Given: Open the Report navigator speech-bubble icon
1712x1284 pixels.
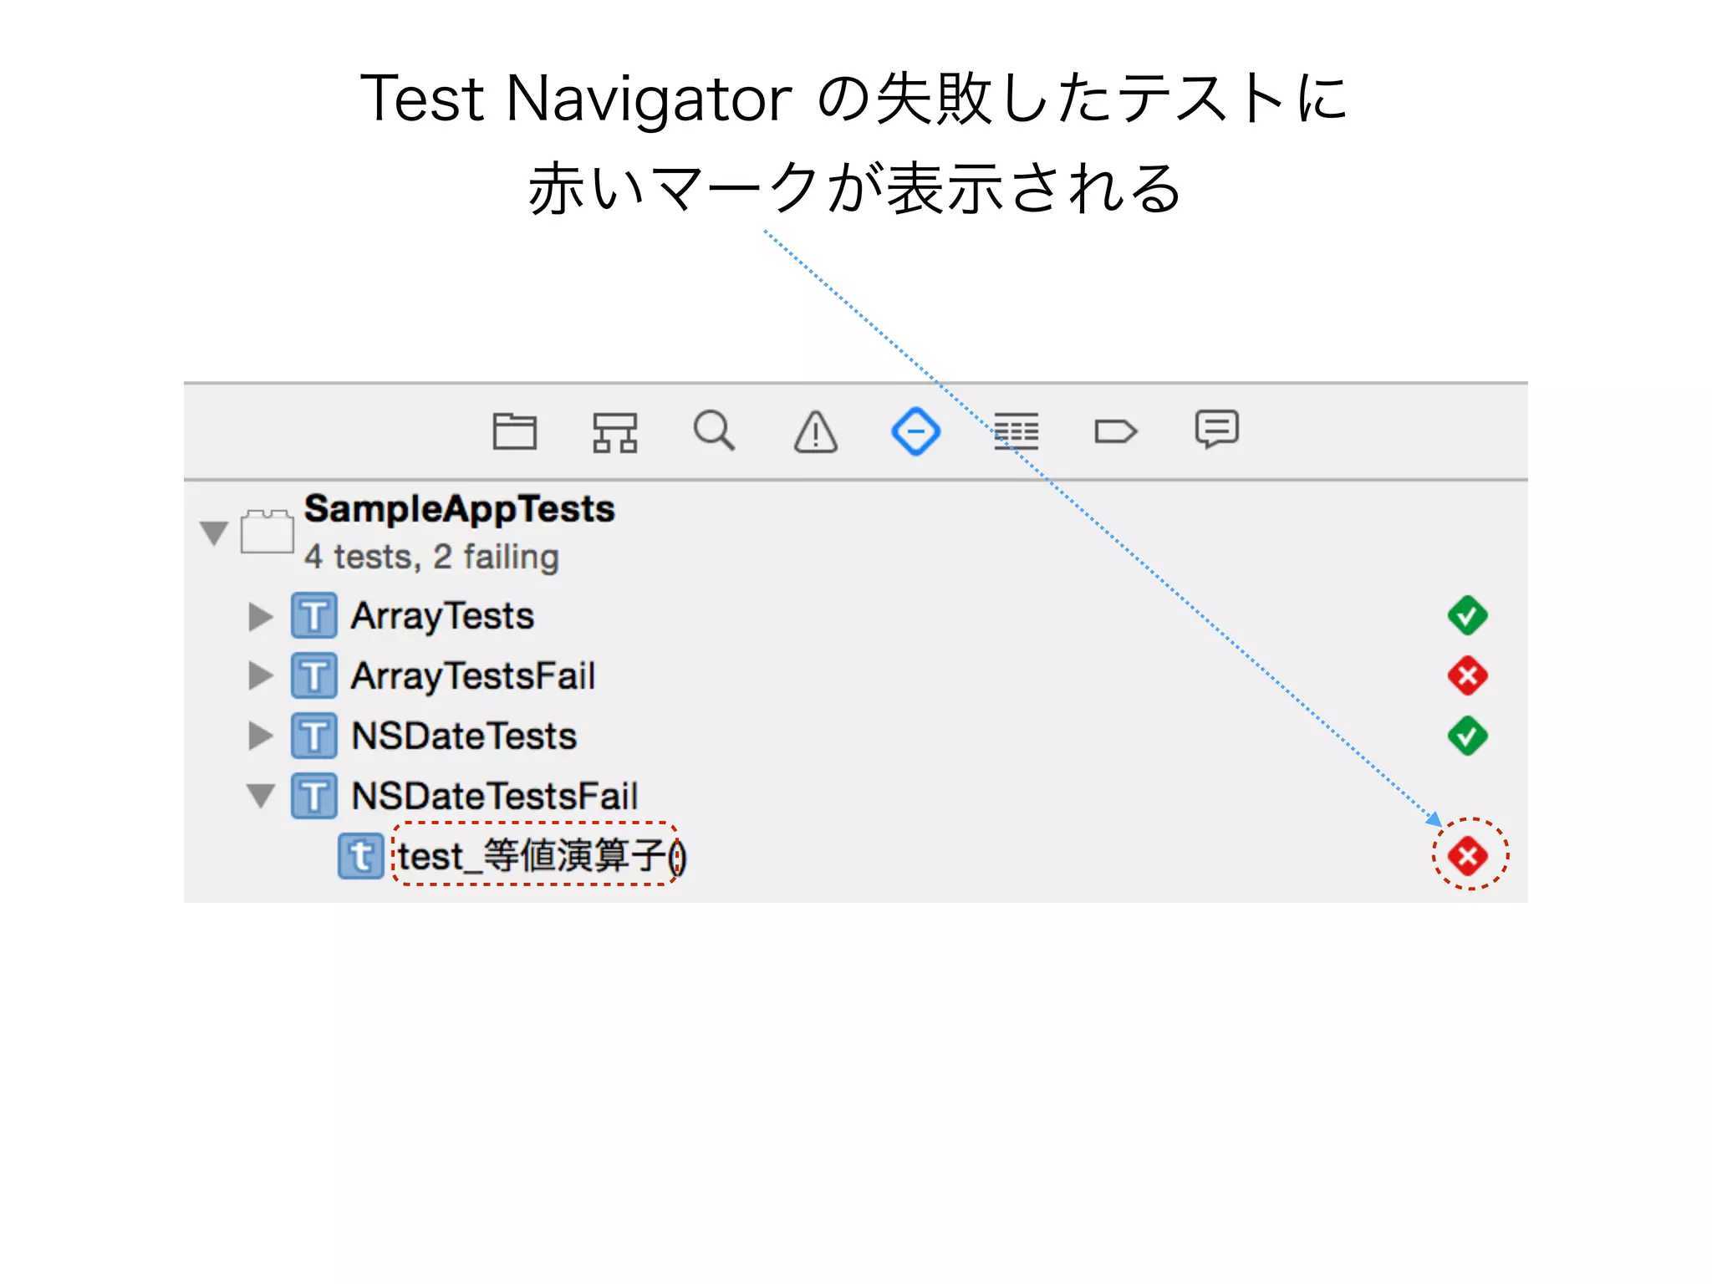Looking at the screenshot, I should [1216, 430].
